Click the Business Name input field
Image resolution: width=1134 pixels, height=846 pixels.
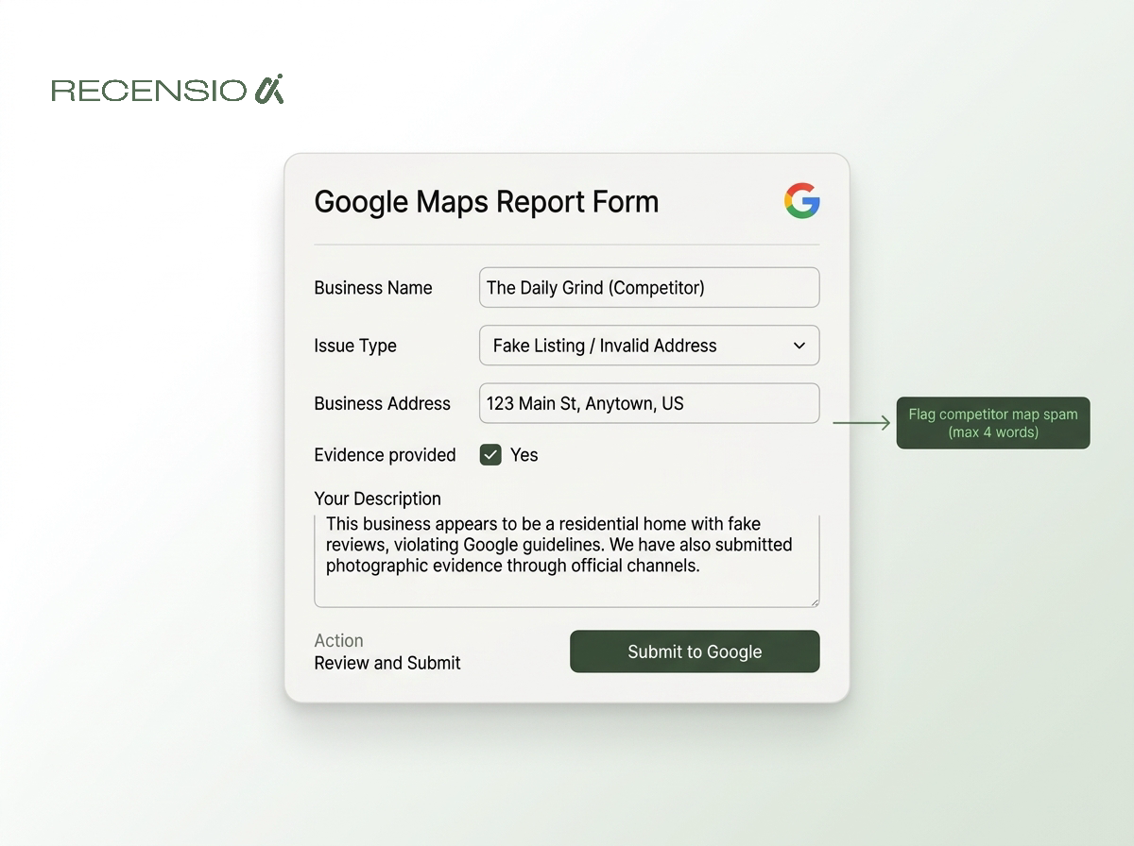pos(649,287)
